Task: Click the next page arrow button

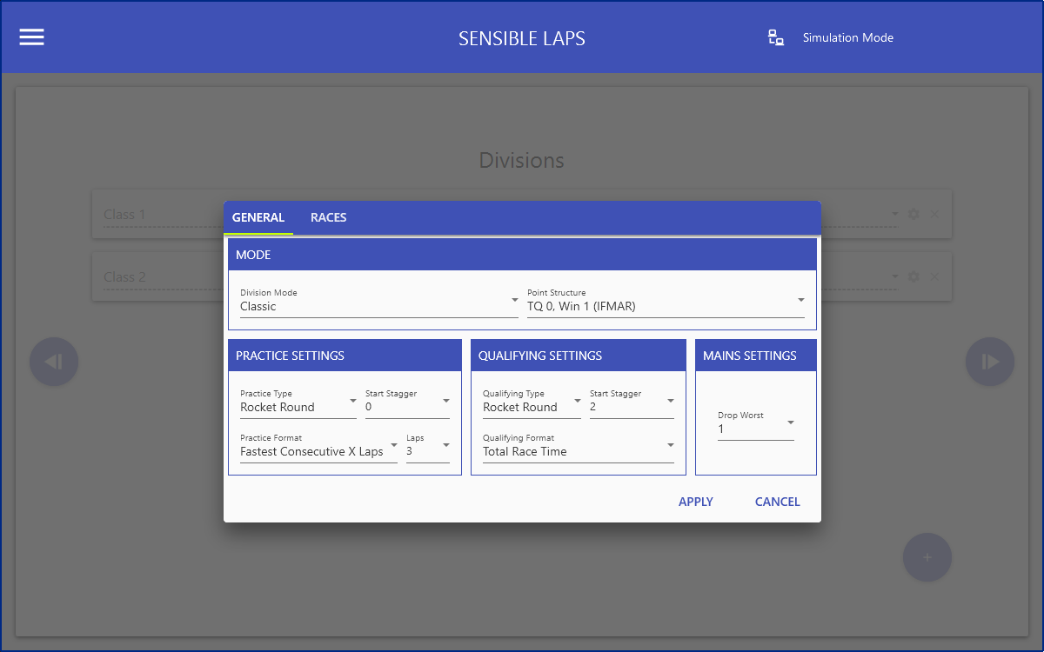Action: (989, 362)
